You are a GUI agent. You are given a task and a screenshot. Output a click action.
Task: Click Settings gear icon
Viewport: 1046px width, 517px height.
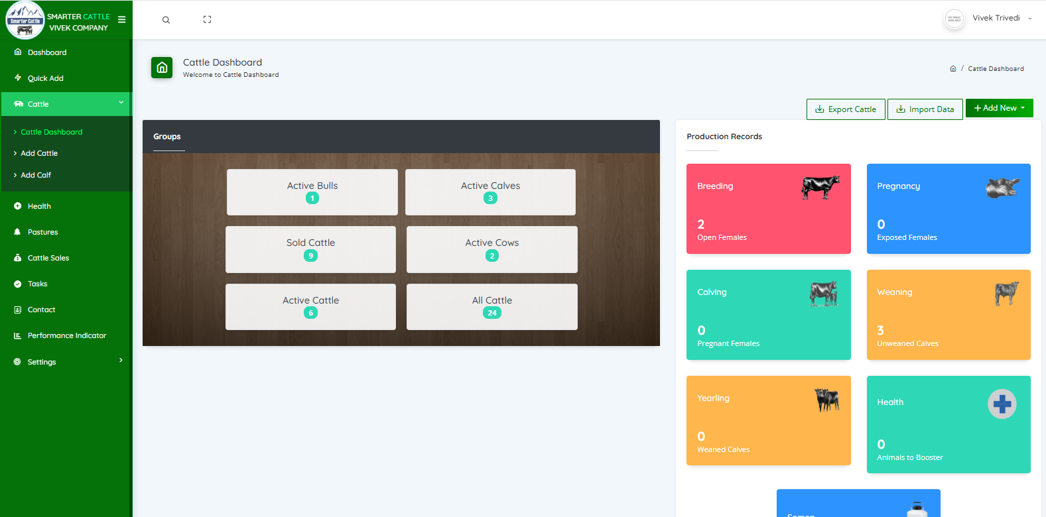coord(18,362)
